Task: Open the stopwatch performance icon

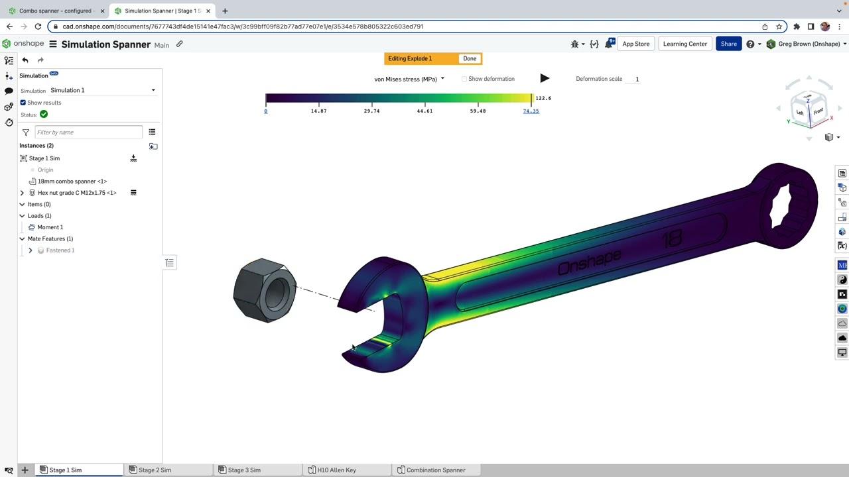Action: click(9, 122)
